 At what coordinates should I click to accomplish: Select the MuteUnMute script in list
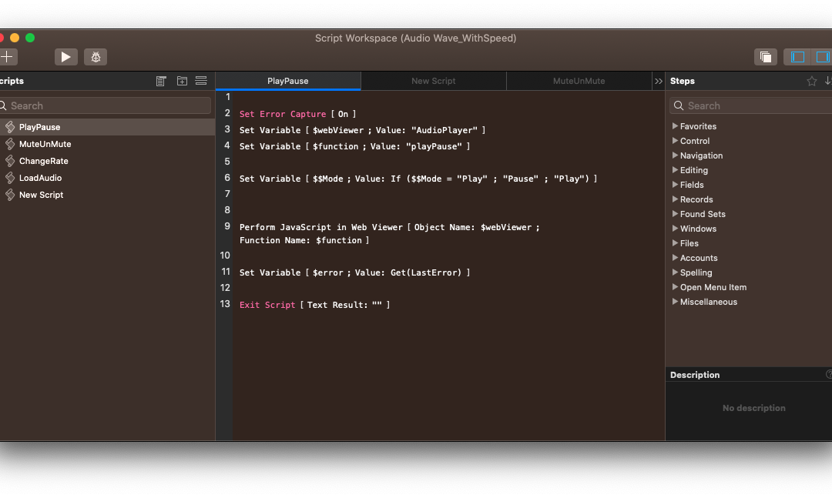[x=107, y=144]
